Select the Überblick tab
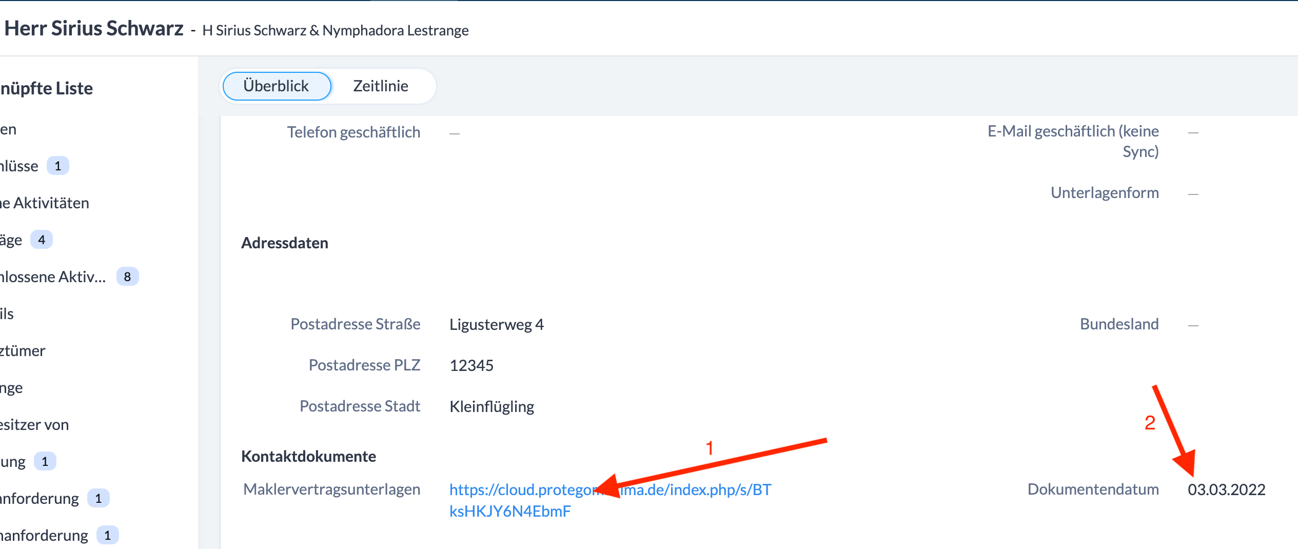This screenshot has height=549, width=1298. coord(277,86)
